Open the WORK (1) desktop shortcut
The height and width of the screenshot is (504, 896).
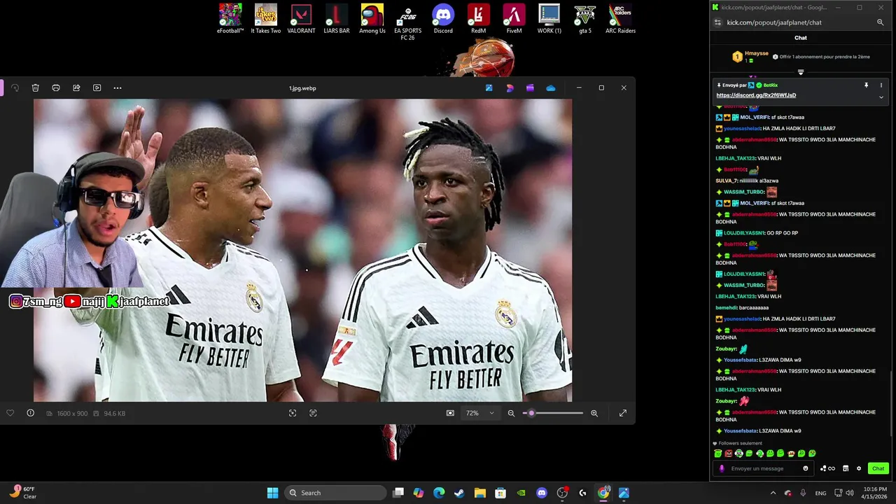(549, 19)
